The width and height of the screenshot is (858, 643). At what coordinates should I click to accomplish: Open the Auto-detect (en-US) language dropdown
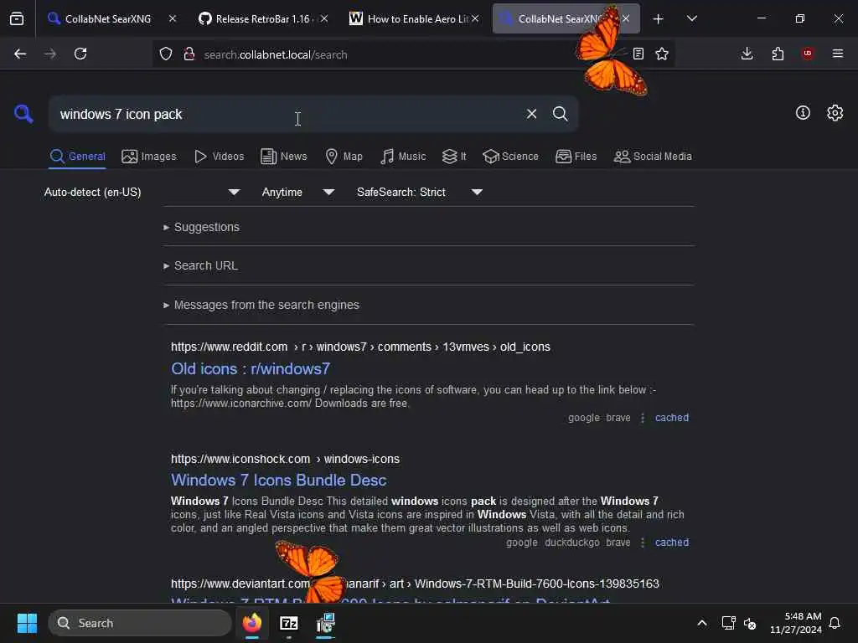coord(142,192)
